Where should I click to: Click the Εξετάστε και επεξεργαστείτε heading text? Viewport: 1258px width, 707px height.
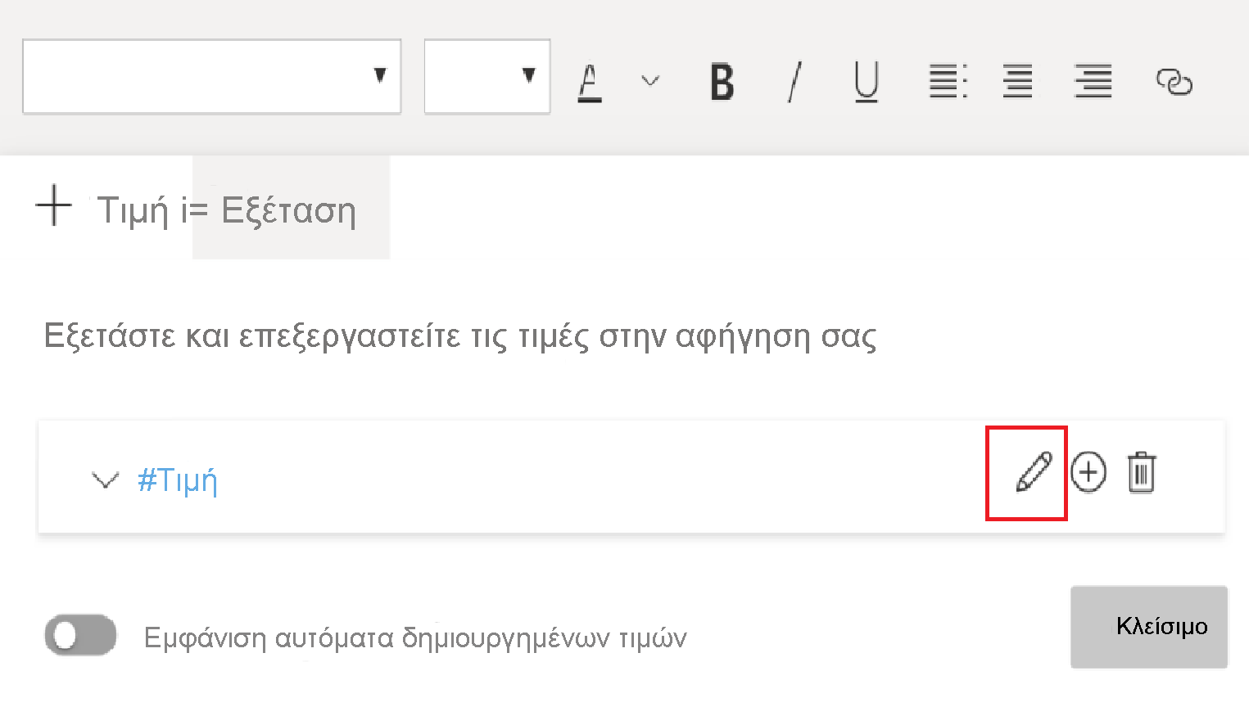pyautogui.click(x=460, y=336)
